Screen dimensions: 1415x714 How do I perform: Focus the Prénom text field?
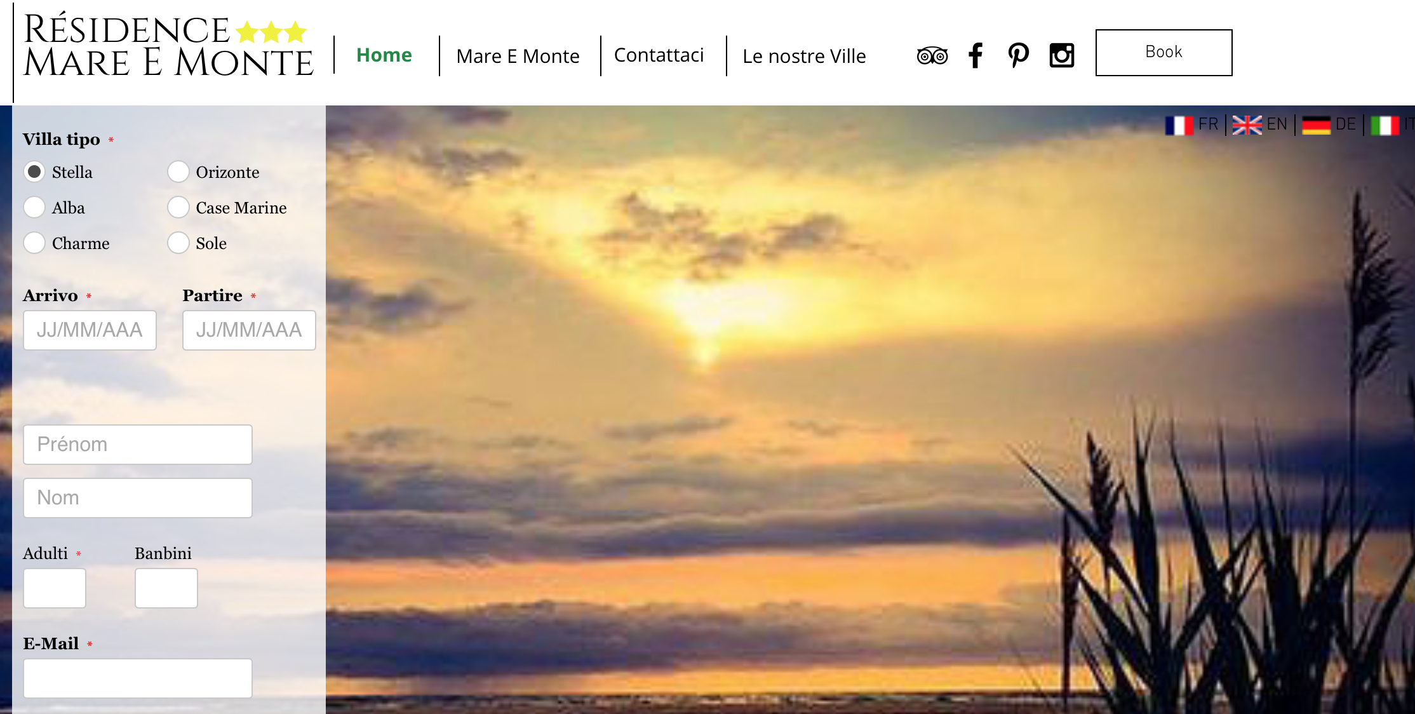138,445
